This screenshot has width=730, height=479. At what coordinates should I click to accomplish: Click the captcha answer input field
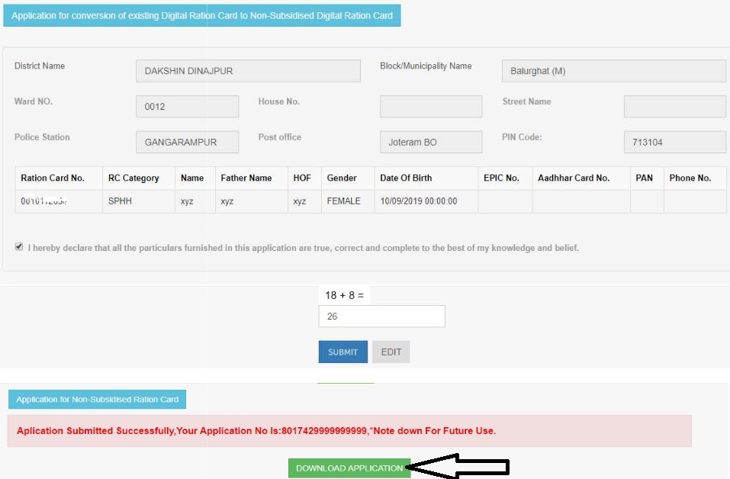pos(381,316)
